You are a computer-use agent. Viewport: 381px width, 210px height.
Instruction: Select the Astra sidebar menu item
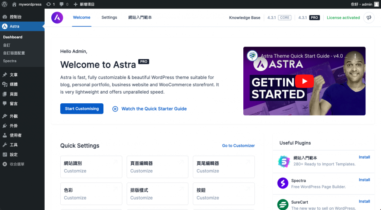tap(22, 26)
